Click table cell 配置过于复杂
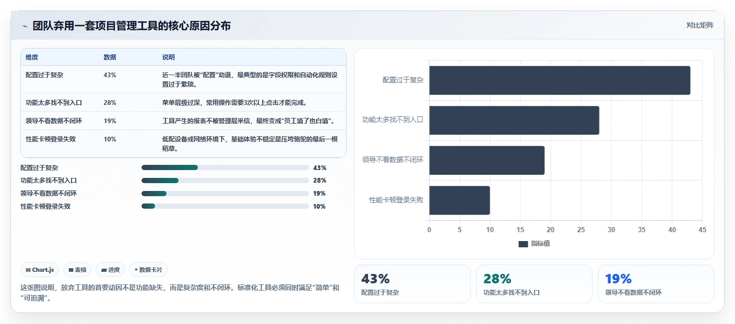This screenshot has height=324, width=735. click(x=44, y=75)
